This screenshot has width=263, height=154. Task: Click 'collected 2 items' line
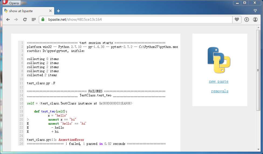click(42, 75)
